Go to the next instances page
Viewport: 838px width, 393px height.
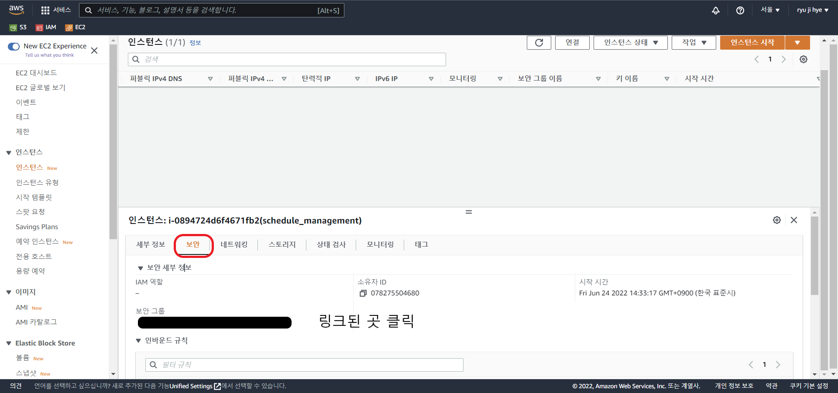784,59
